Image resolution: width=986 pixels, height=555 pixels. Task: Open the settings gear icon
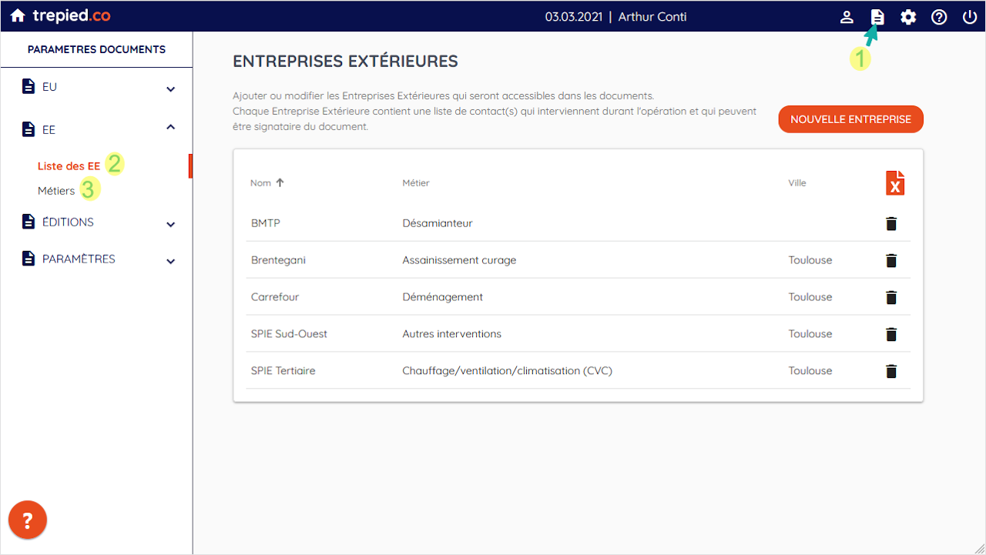point(908,17)
